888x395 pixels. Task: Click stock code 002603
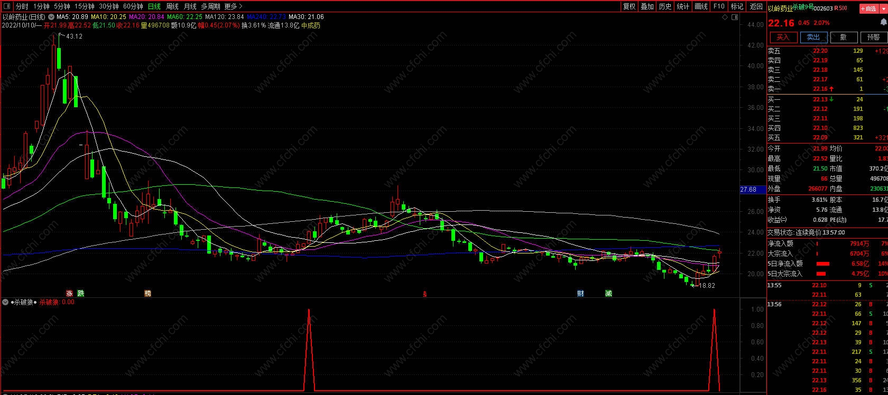[x=824, y=8]
